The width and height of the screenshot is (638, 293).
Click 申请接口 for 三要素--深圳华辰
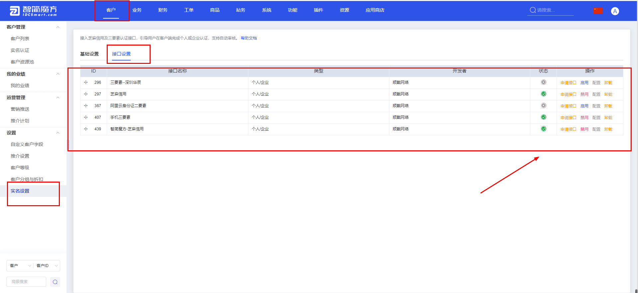(x=568, y=83)
